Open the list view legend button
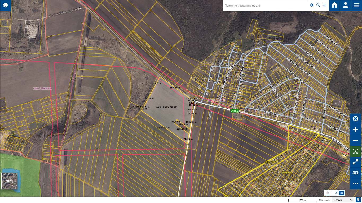Image resolution: width=362 pixels, height=203 pixels. 342,193
